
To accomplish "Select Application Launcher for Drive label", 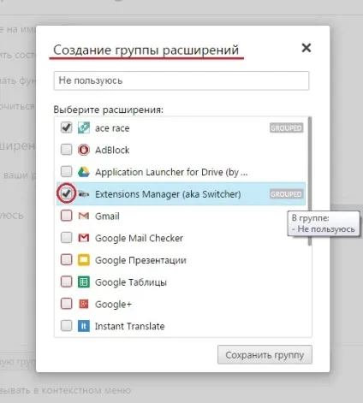I will (171, 172).
